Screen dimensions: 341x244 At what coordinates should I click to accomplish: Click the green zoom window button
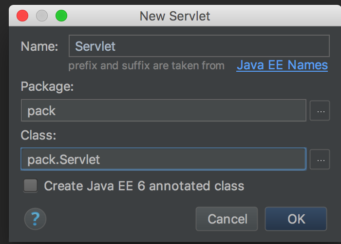61,16
